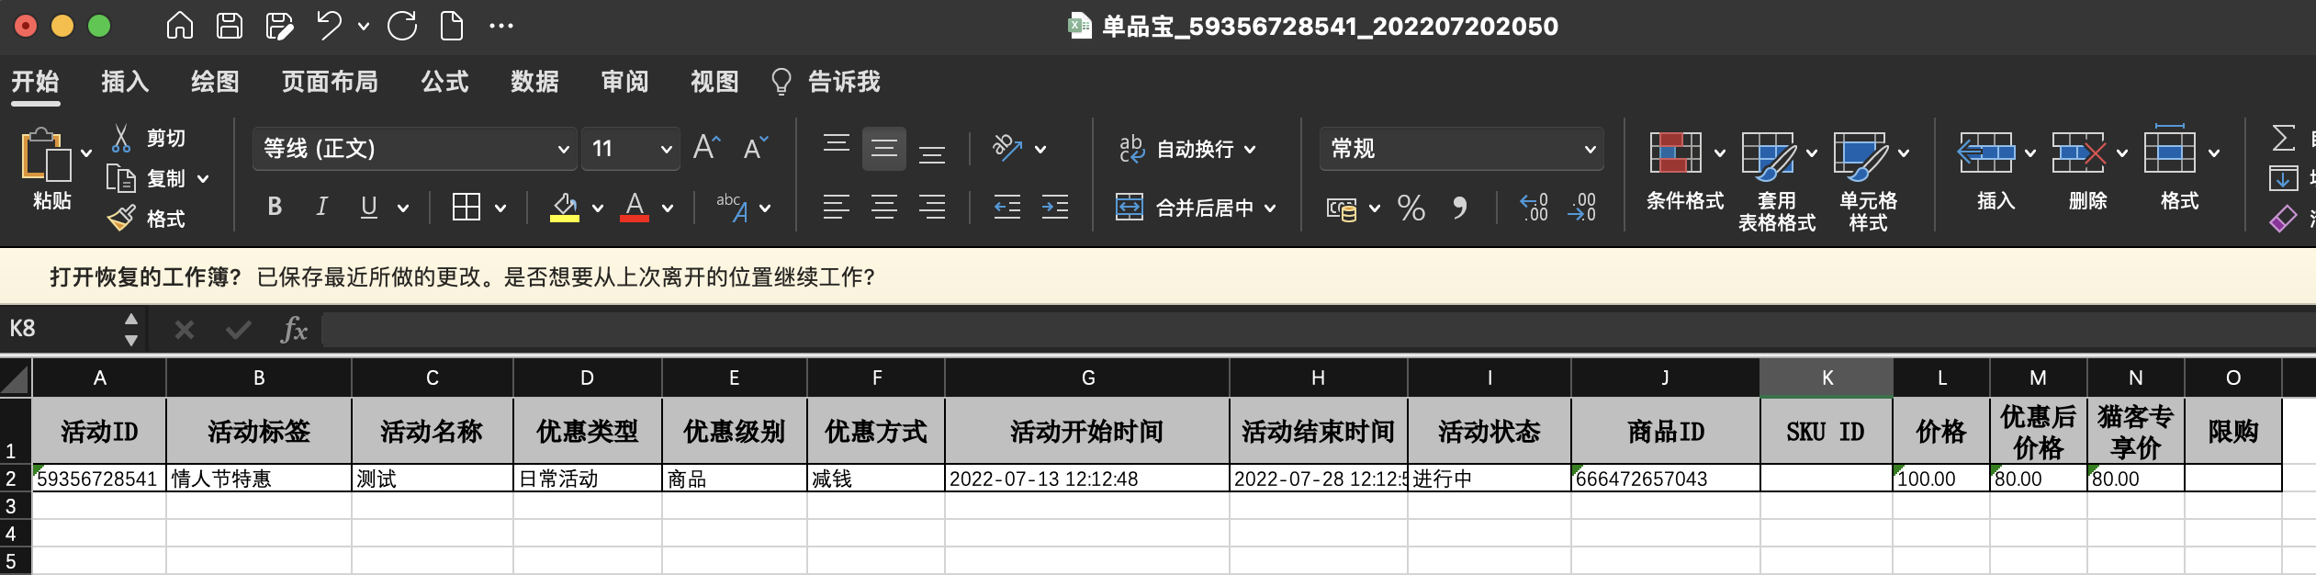The width and height of the screenshot is (2316, 575).
Task: Decrease font size with small A icon
Action: coord(756,147)
